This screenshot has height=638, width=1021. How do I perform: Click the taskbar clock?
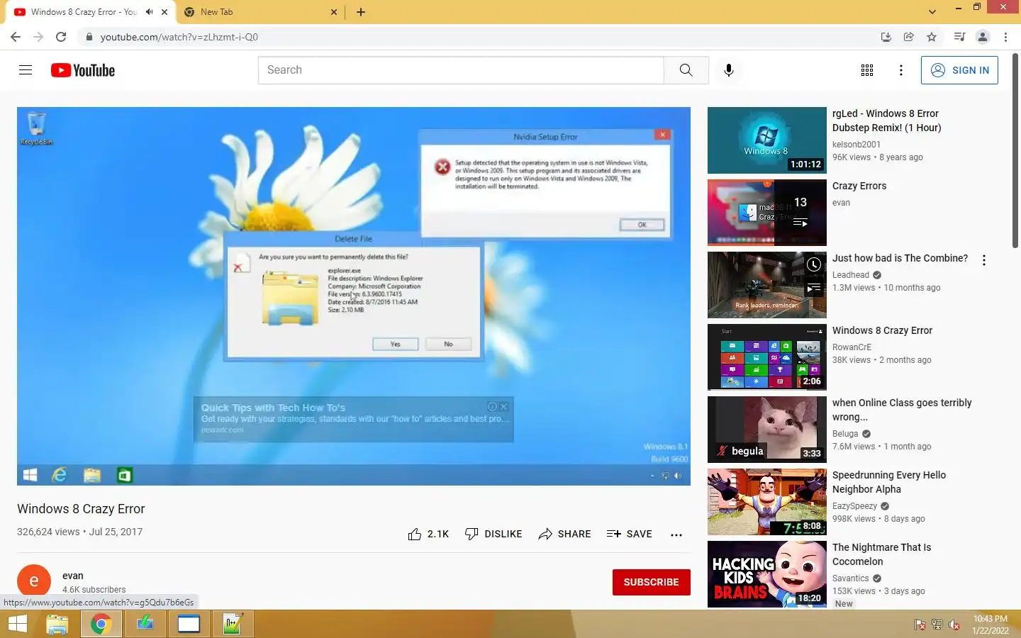click(990, 625)
